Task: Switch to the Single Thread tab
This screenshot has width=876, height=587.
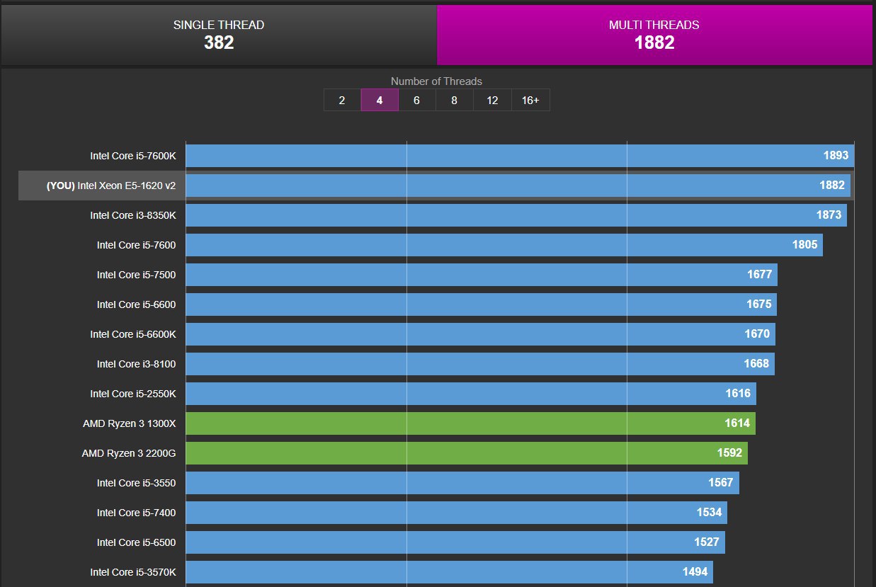Action: [x=219, y=35]
